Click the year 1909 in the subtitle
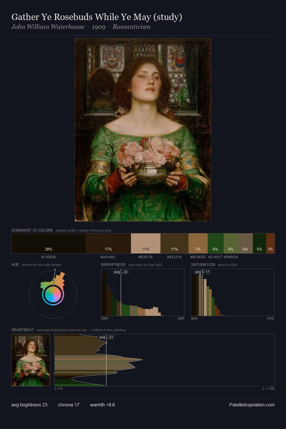 pos(99,27)
